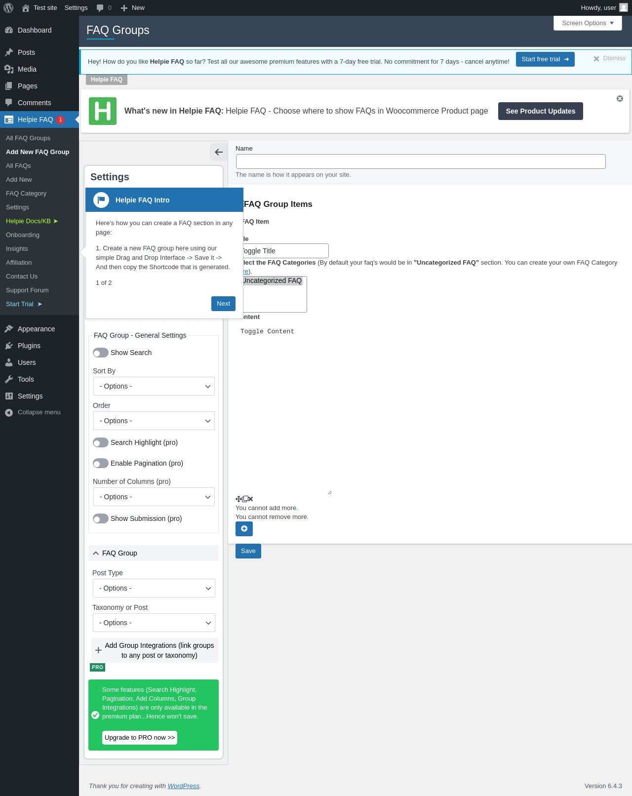Click Settings in the top admin bar

(x=76, y=8)
